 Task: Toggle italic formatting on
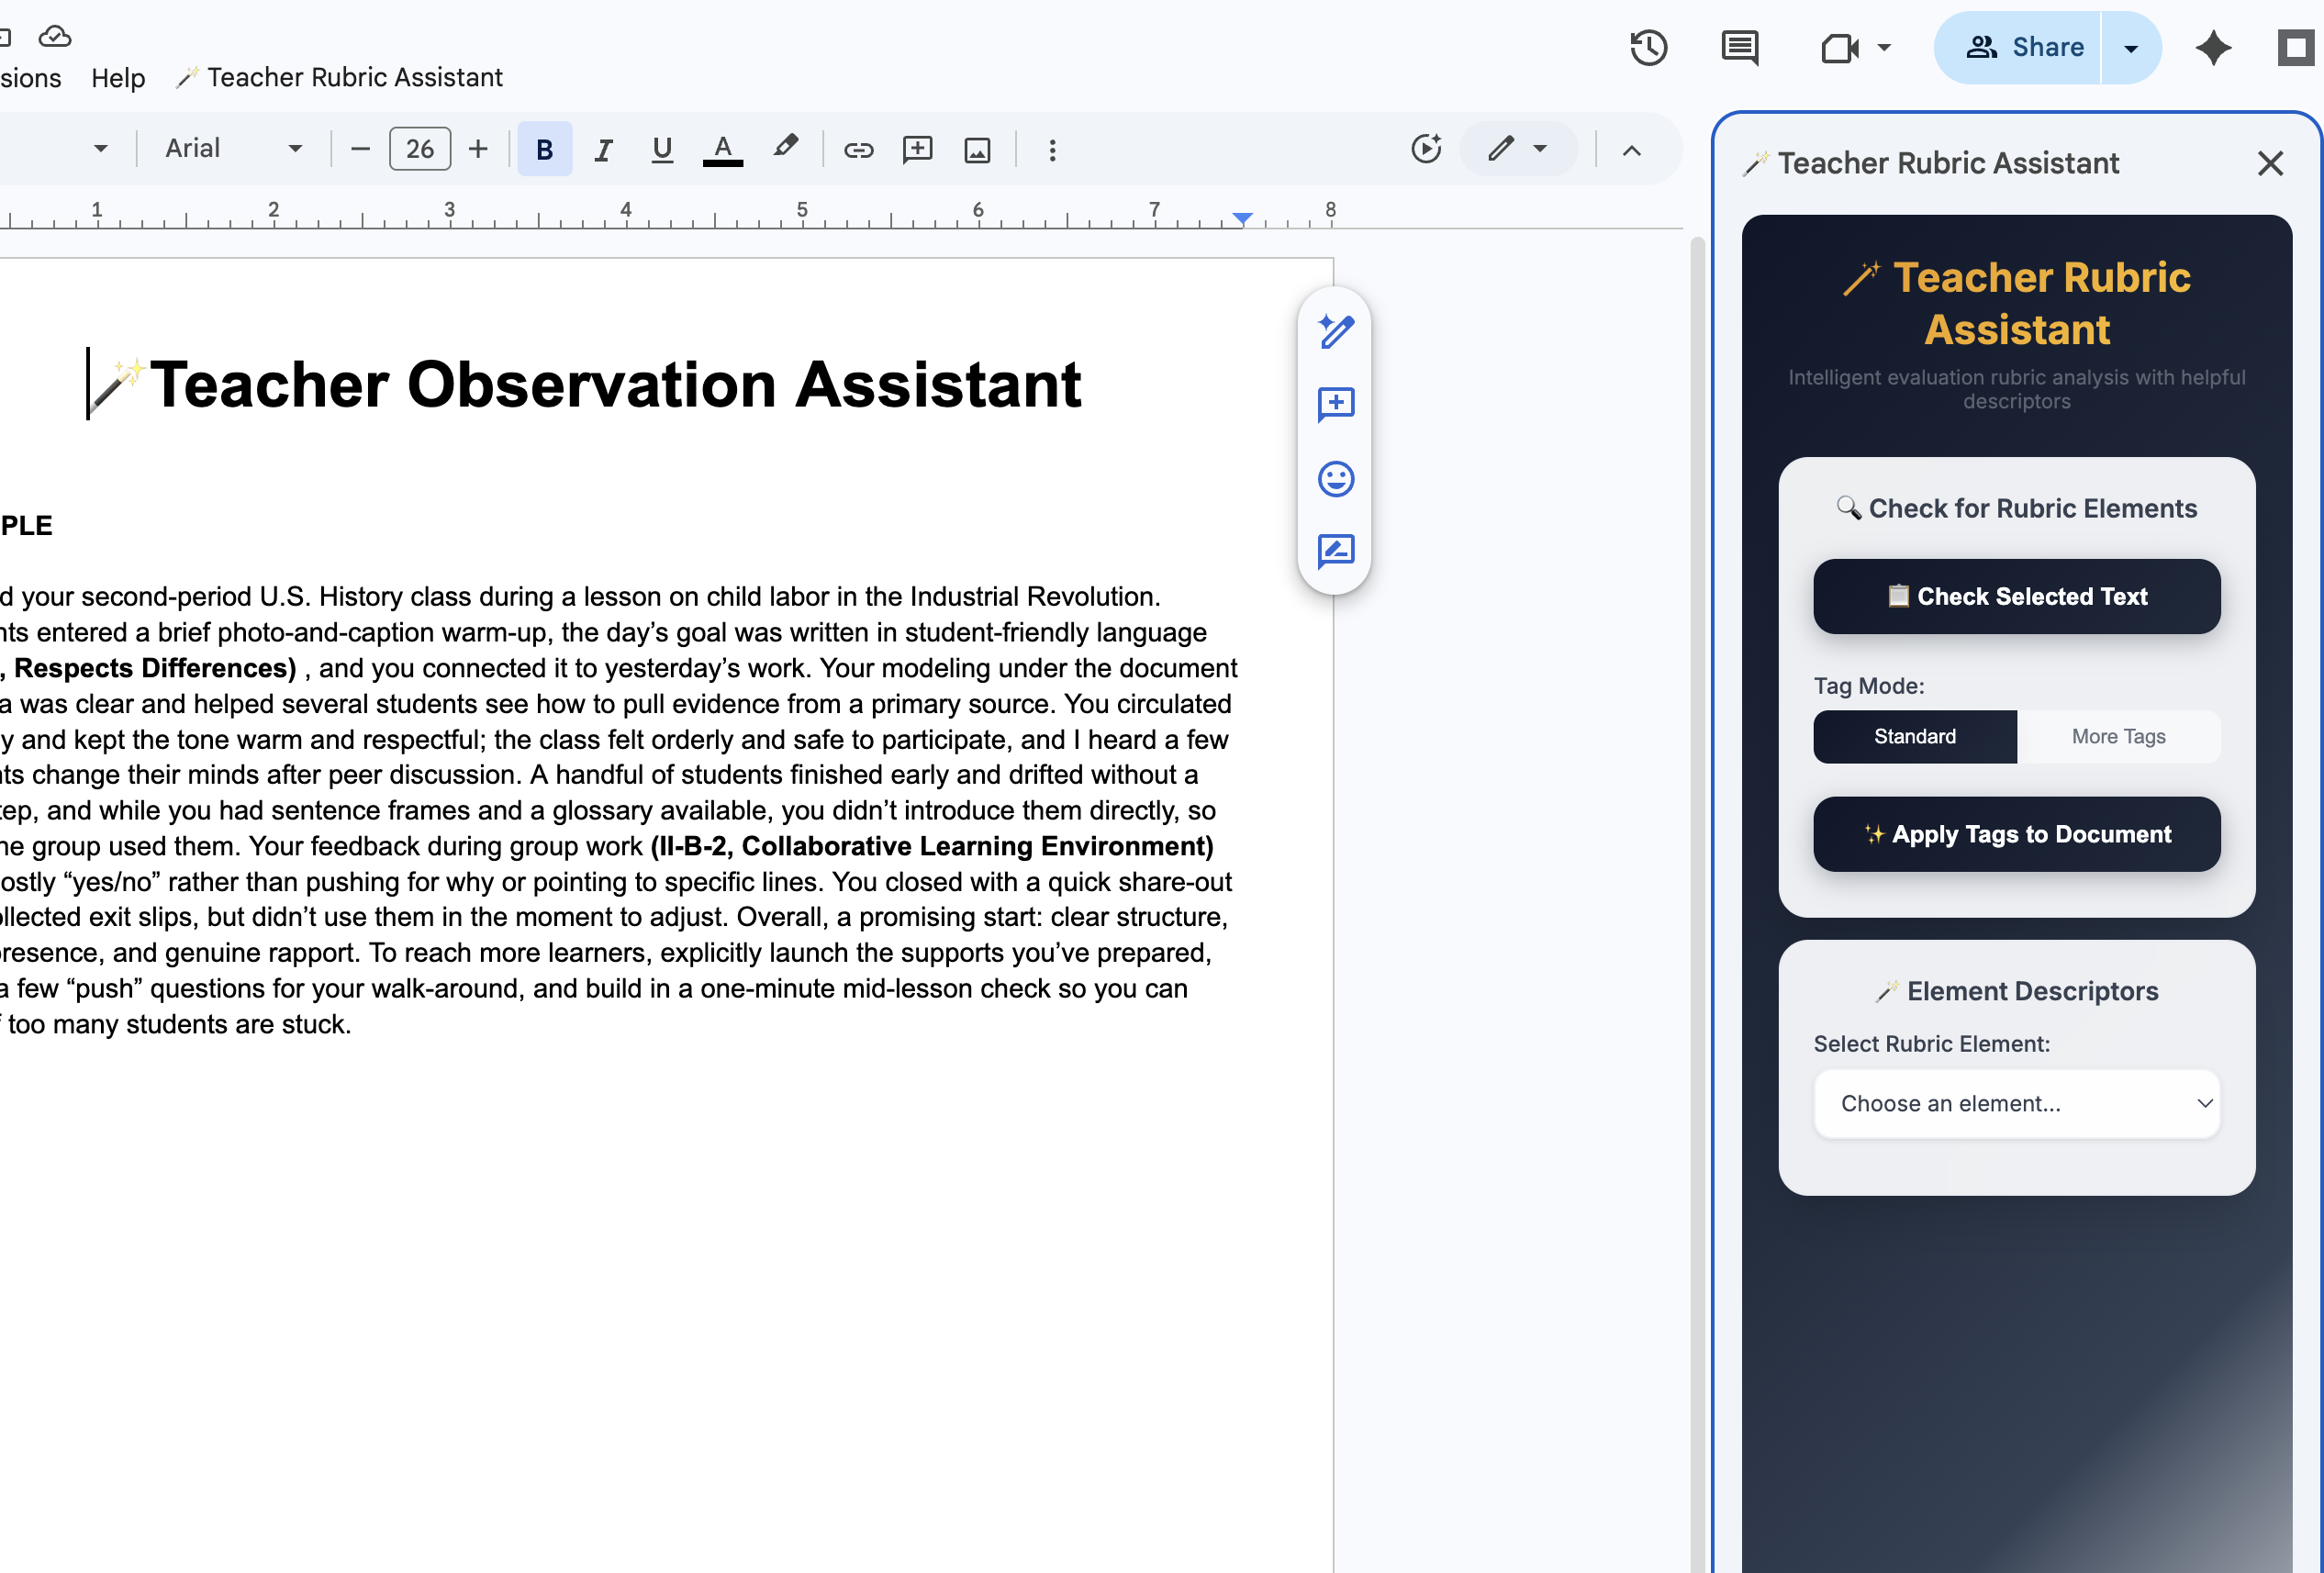pos(603,148)
